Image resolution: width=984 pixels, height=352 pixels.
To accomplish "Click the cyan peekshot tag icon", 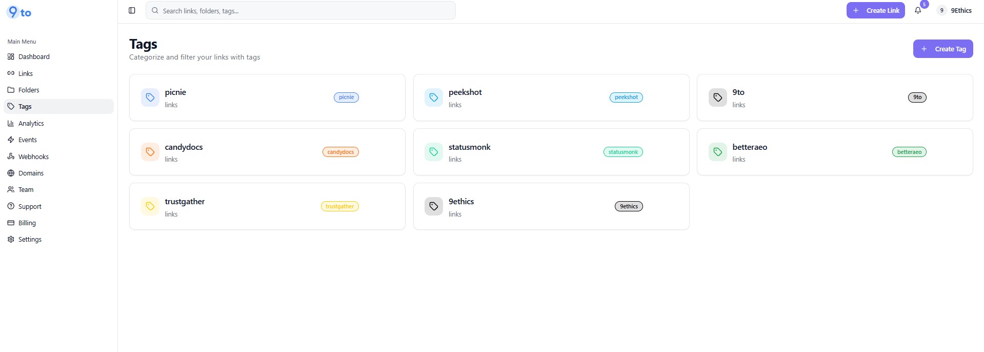I will [434, 97].
